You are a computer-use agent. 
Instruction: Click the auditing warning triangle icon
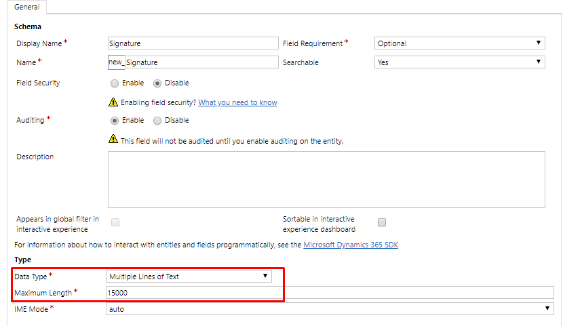click(x=113, y=139)
